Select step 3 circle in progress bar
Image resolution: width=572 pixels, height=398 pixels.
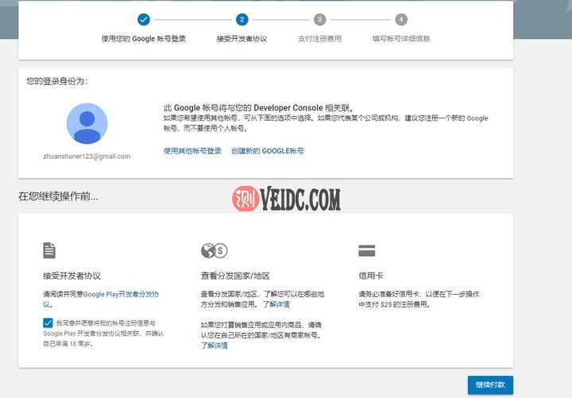320,20
